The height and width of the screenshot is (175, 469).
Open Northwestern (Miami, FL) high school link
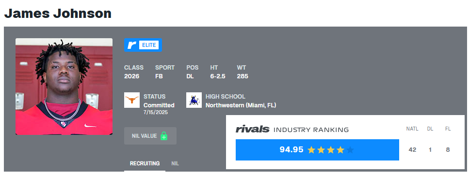[241, 105]
